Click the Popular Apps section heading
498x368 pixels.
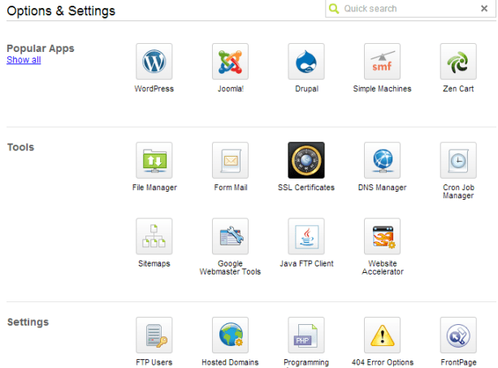pos(41,49)
